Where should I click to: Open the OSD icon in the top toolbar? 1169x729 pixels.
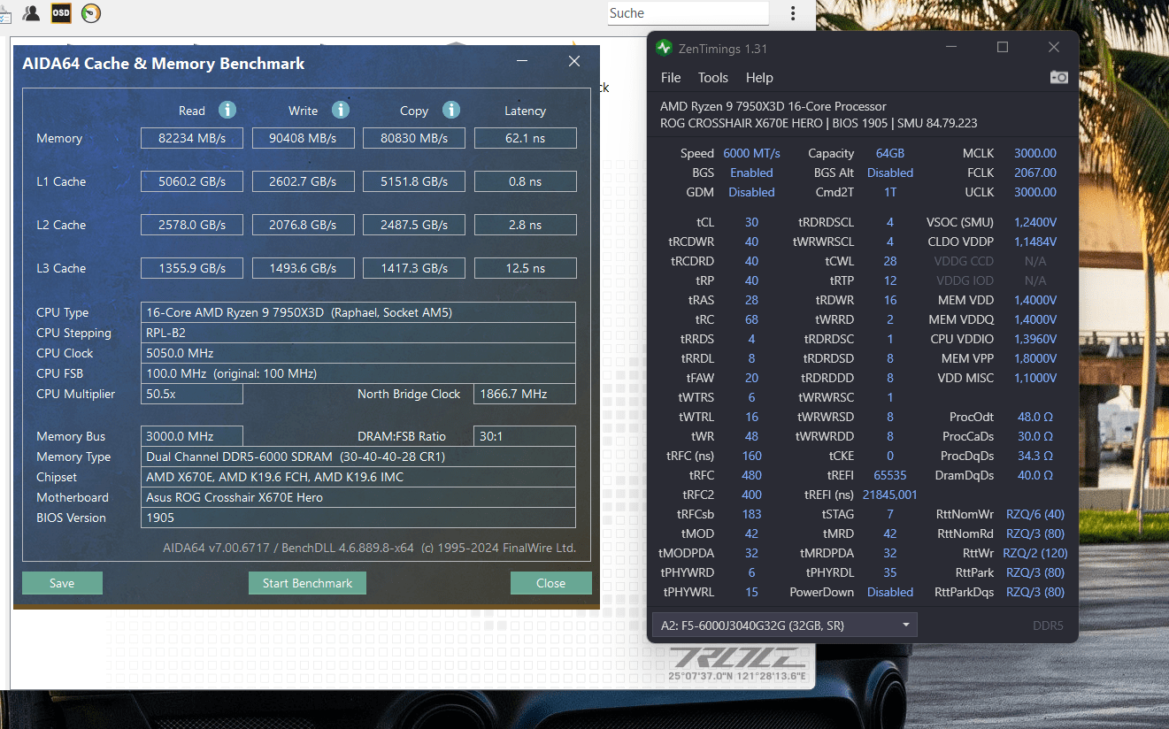(x=61, y=12)
